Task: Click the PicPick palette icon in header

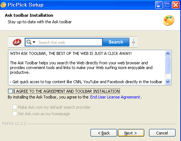Action: 169,20
